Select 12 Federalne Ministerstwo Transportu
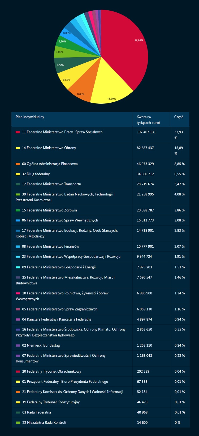 click(x=51, y=184)
